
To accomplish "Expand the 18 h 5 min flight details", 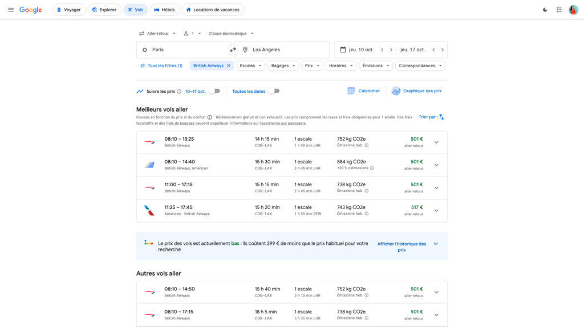I will (x=436, y=315).
